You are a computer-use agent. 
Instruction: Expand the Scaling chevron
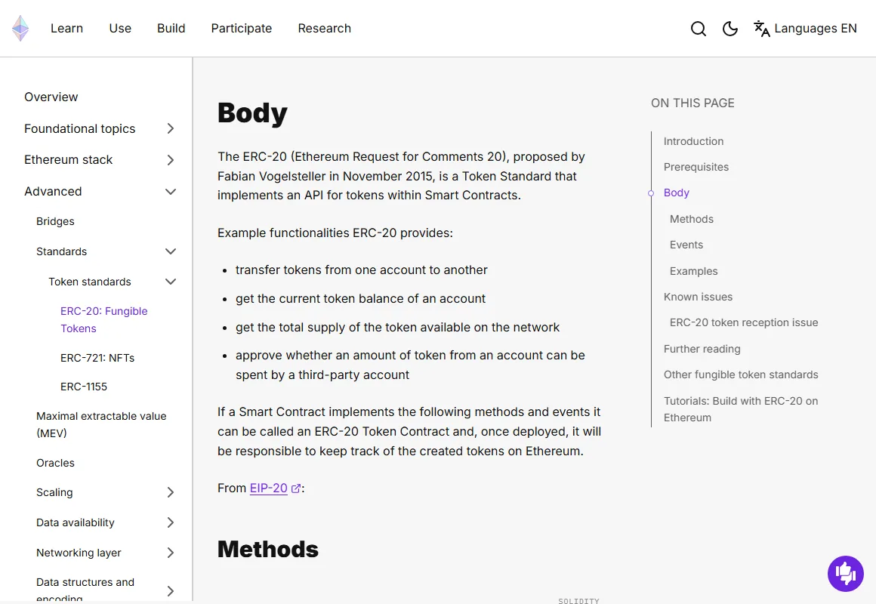tap(171, 492)
